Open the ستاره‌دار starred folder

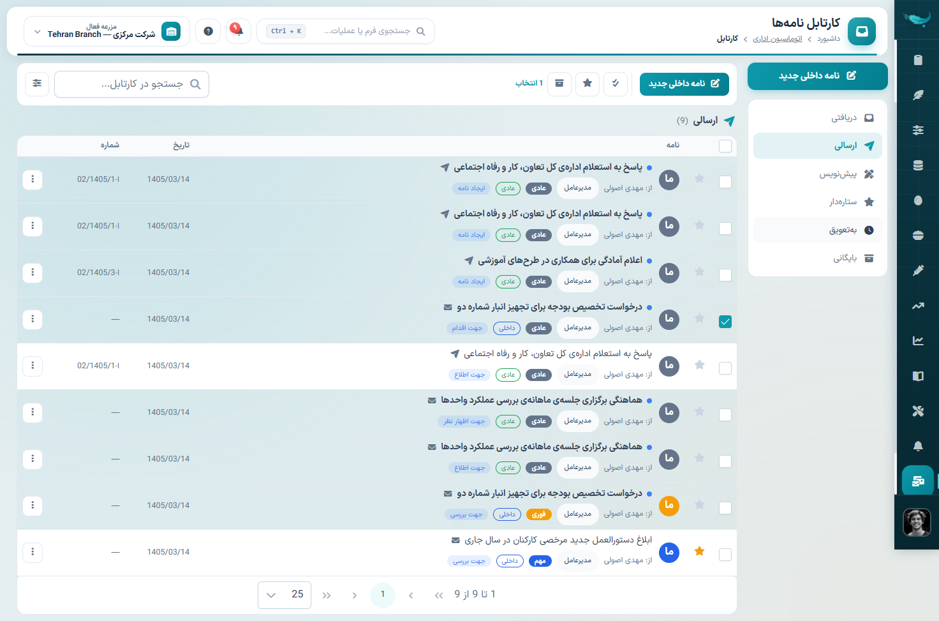pyautogui.click(x=818, y=202)
